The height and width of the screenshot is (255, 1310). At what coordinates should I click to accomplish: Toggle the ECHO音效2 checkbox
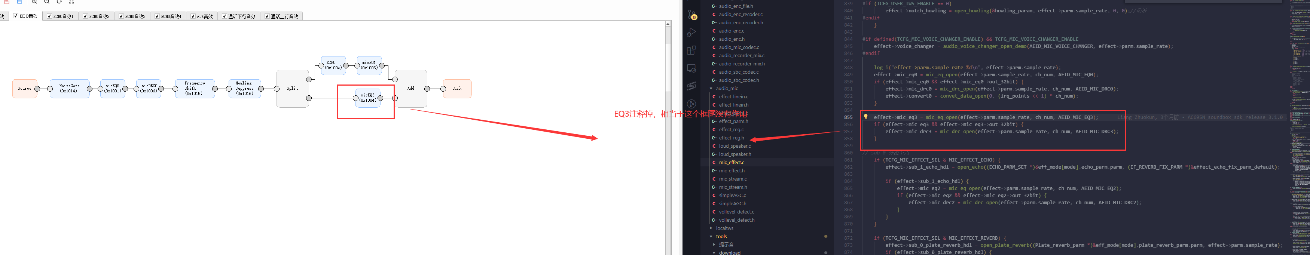pyautogui.click(x=85, y=16)
